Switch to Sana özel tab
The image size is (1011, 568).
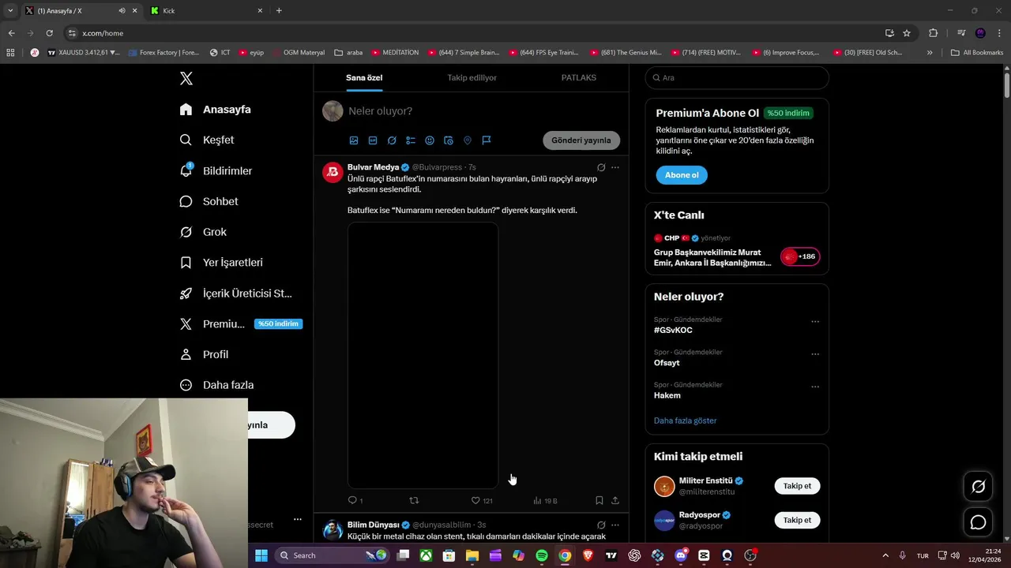point(364,77)
